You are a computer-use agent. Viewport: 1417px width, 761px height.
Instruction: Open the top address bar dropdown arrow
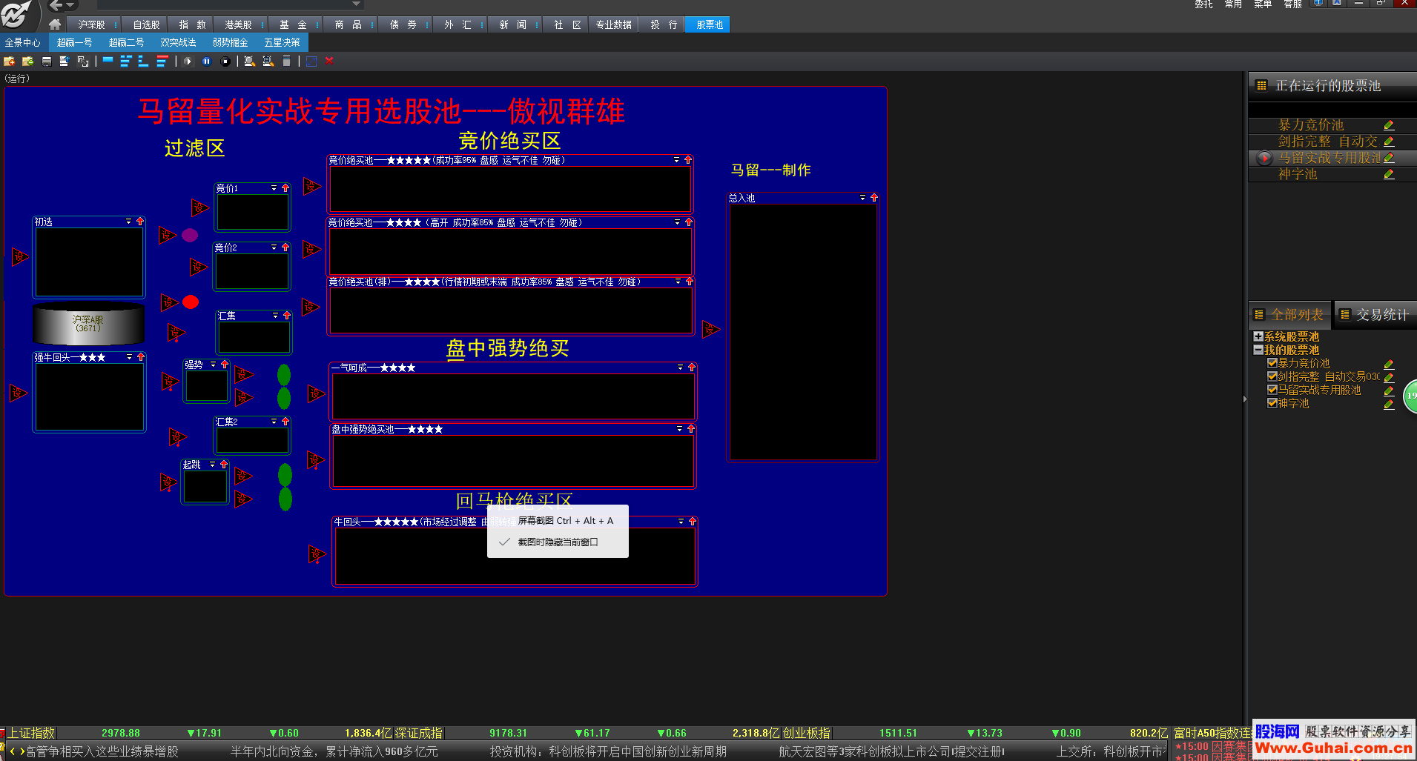click(357, 4)
